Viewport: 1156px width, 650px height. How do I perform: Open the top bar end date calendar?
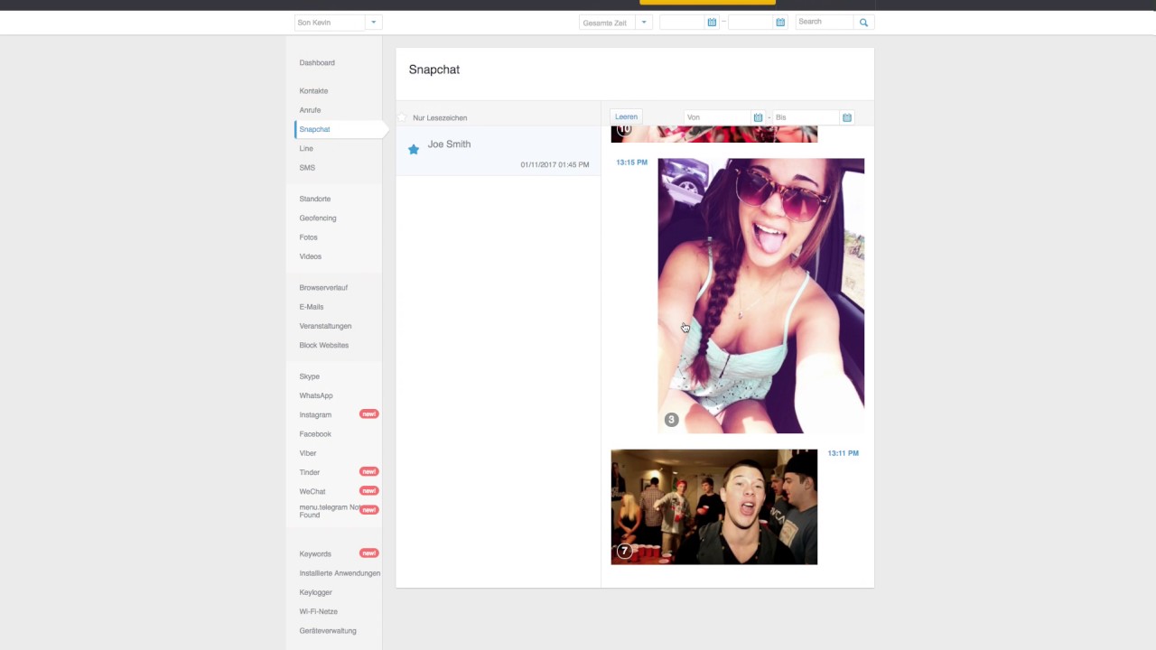pyautogui.click(x=780, y=23)
